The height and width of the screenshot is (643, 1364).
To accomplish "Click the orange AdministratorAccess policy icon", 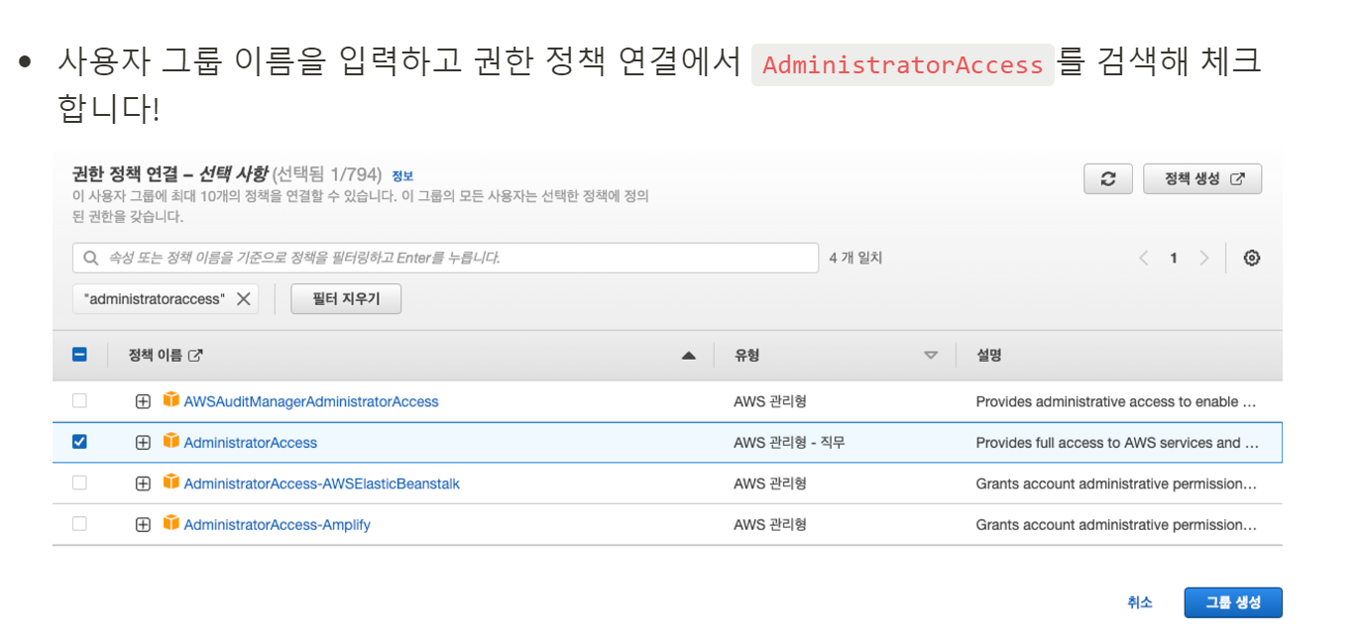I will pos(171,441).
